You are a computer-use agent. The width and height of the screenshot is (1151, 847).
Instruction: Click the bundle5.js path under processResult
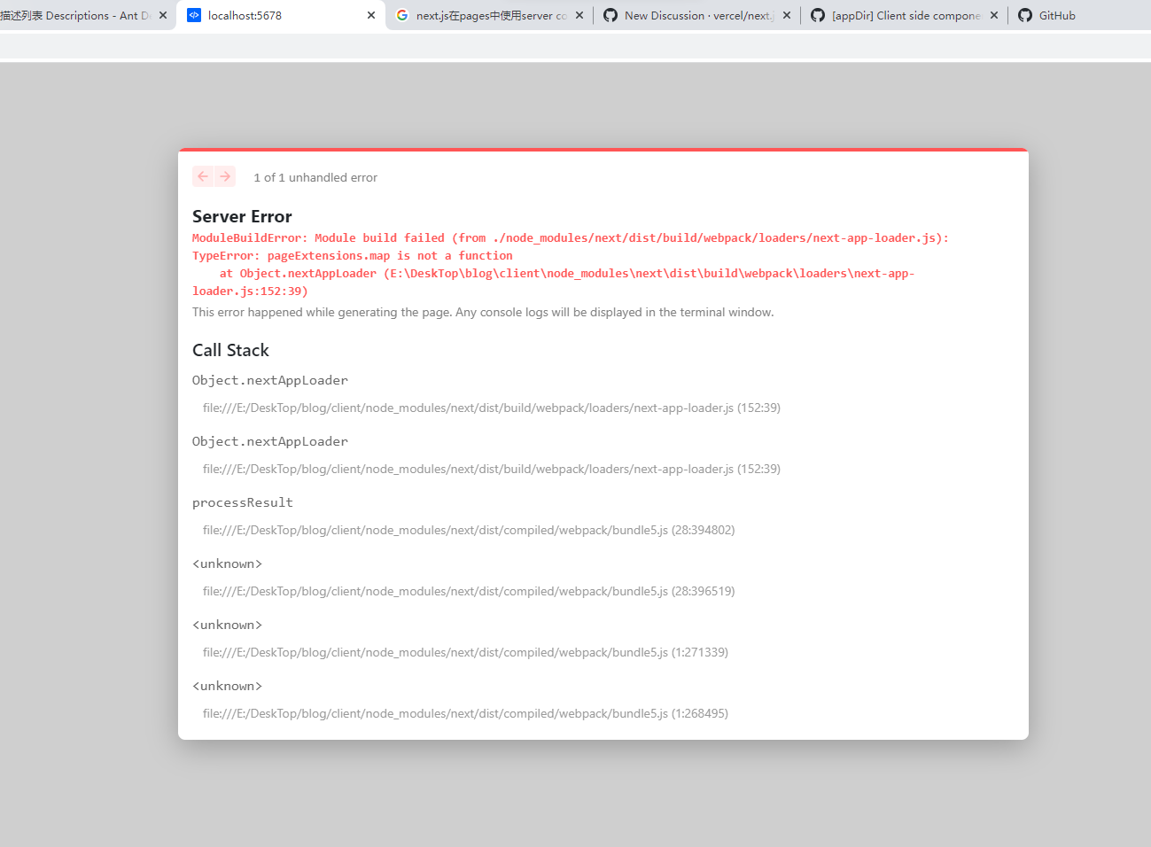(468, 530)
